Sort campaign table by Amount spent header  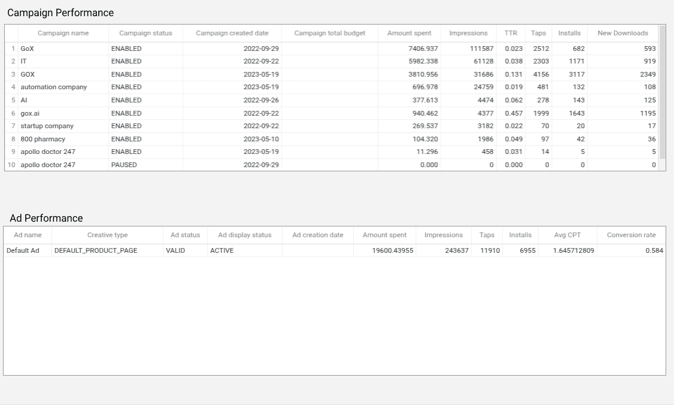[x=409, y=33]
